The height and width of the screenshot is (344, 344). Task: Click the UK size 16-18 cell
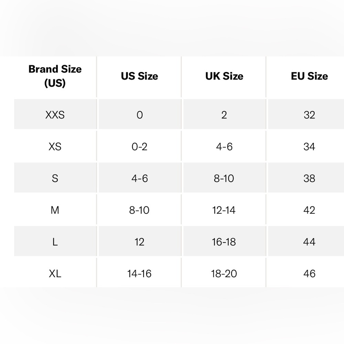(x=224, y=242)
